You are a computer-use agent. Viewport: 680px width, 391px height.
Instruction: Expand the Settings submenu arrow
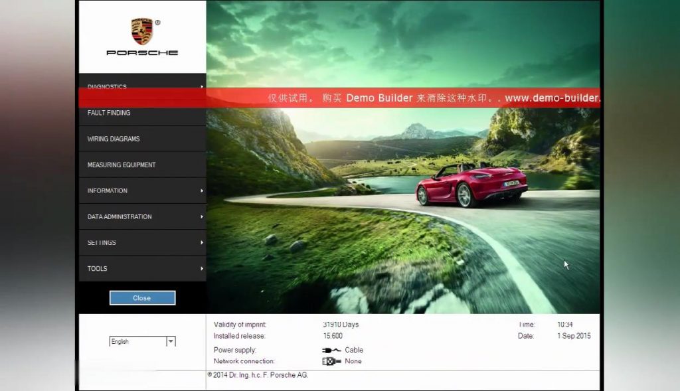point(202,242)
